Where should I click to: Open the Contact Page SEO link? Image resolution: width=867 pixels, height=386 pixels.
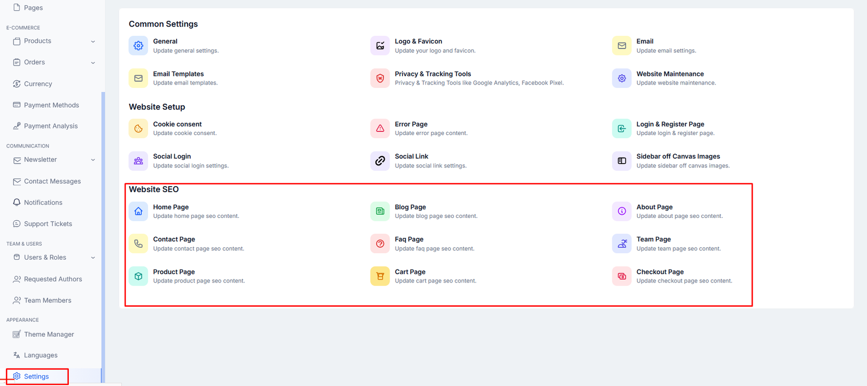(174, 239)
